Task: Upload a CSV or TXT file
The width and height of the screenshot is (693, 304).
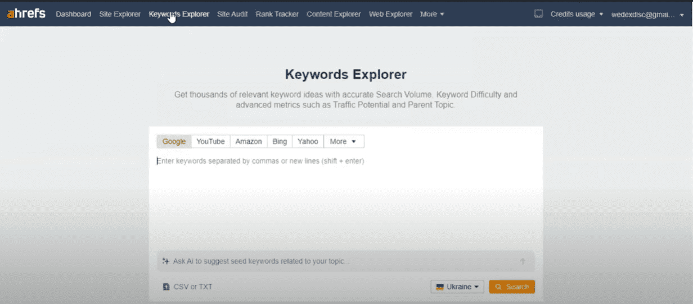Action: click(187, 287)
